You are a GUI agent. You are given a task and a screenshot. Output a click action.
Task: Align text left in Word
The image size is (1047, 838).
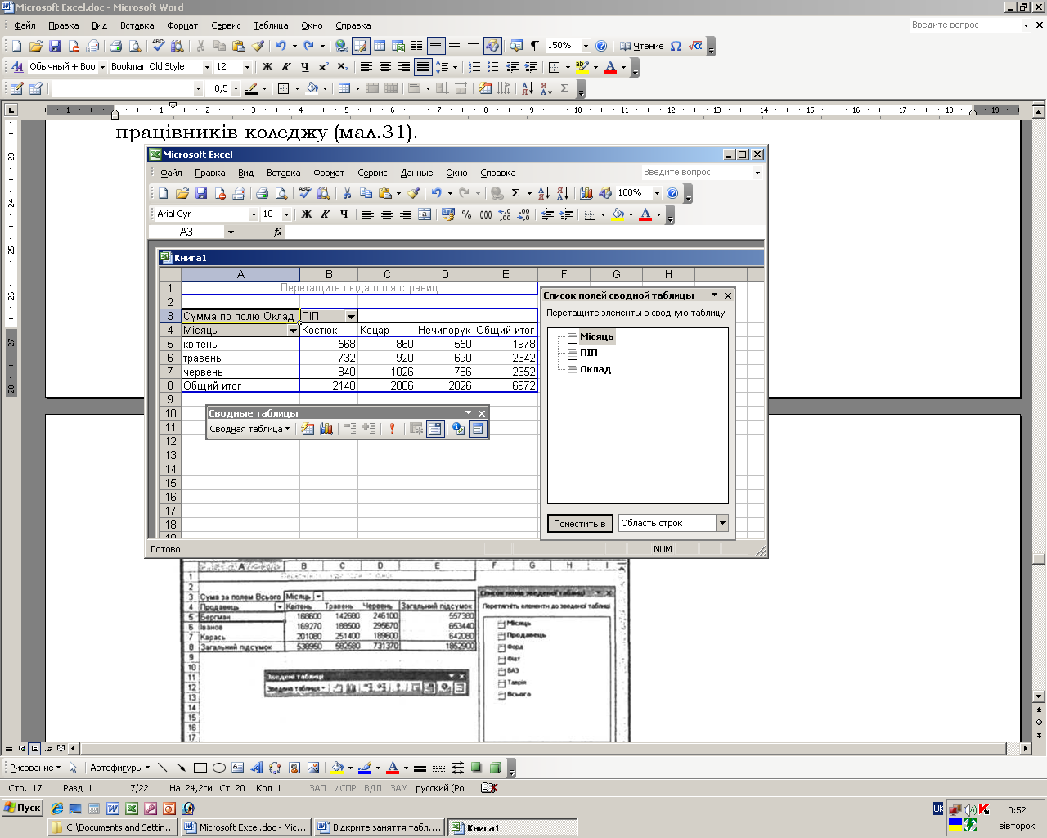click(366, 67)
